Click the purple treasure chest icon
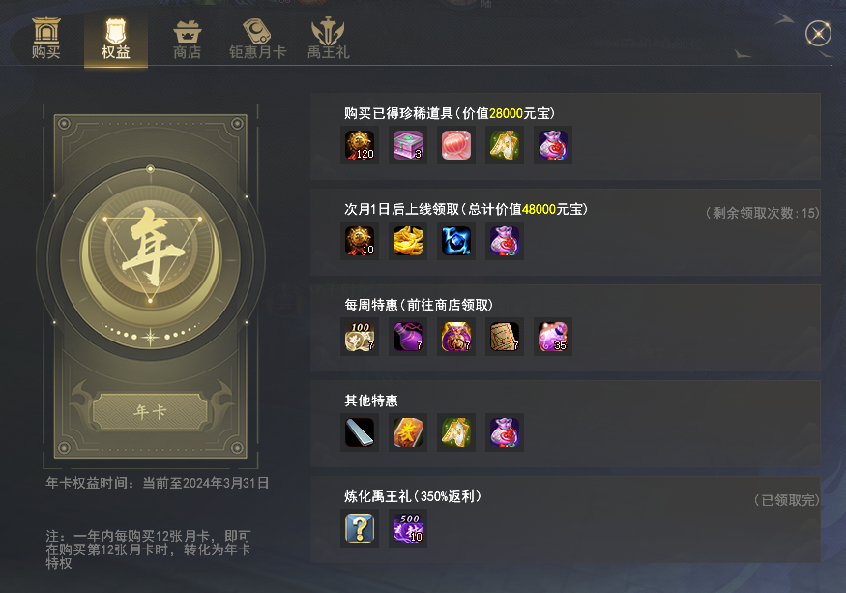The width and height of the screenshot is (846, 593). [x=408, y=145]
